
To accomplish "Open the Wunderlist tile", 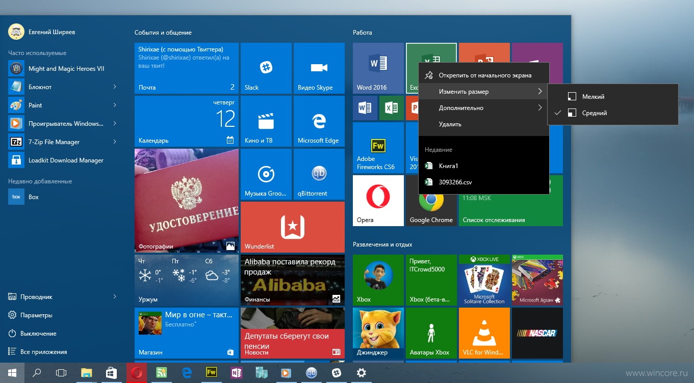I will tap(292, 227).
